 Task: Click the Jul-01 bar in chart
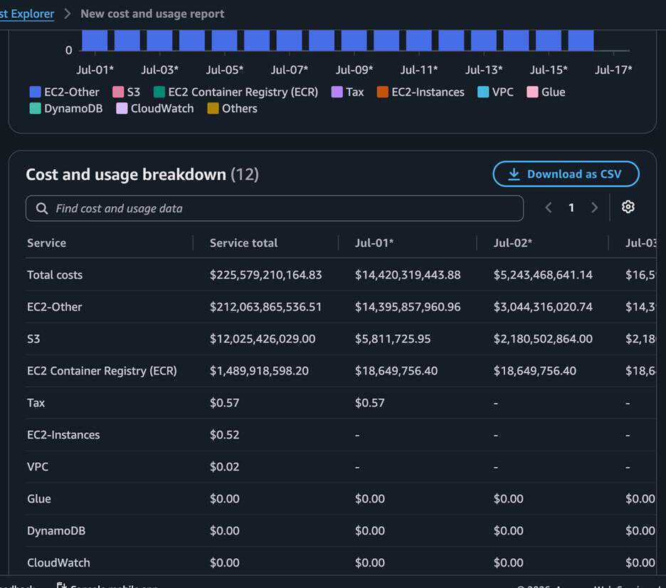[95, 41]
